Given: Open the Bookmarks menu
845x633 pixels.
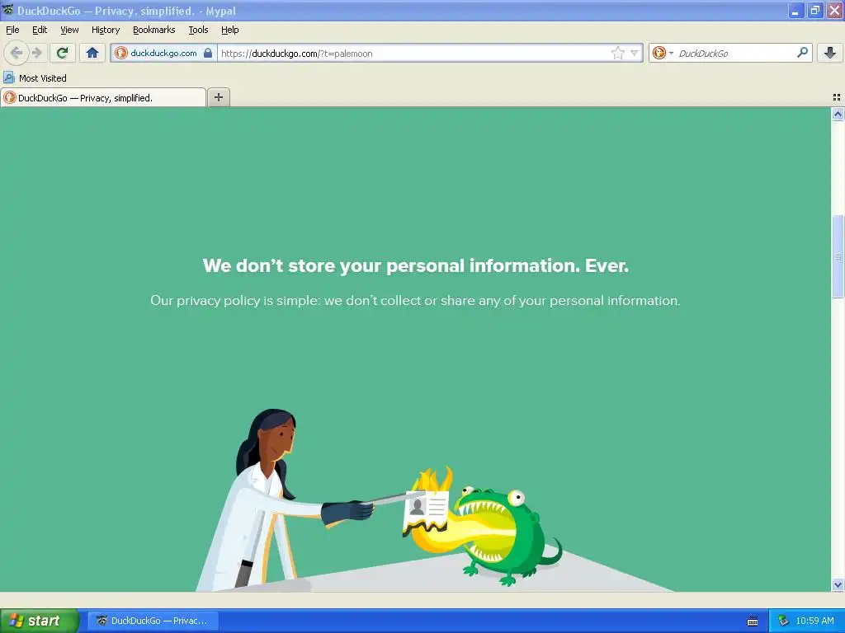Looking at the screenshot, I should pyautogui.click(x=154, y=30).
